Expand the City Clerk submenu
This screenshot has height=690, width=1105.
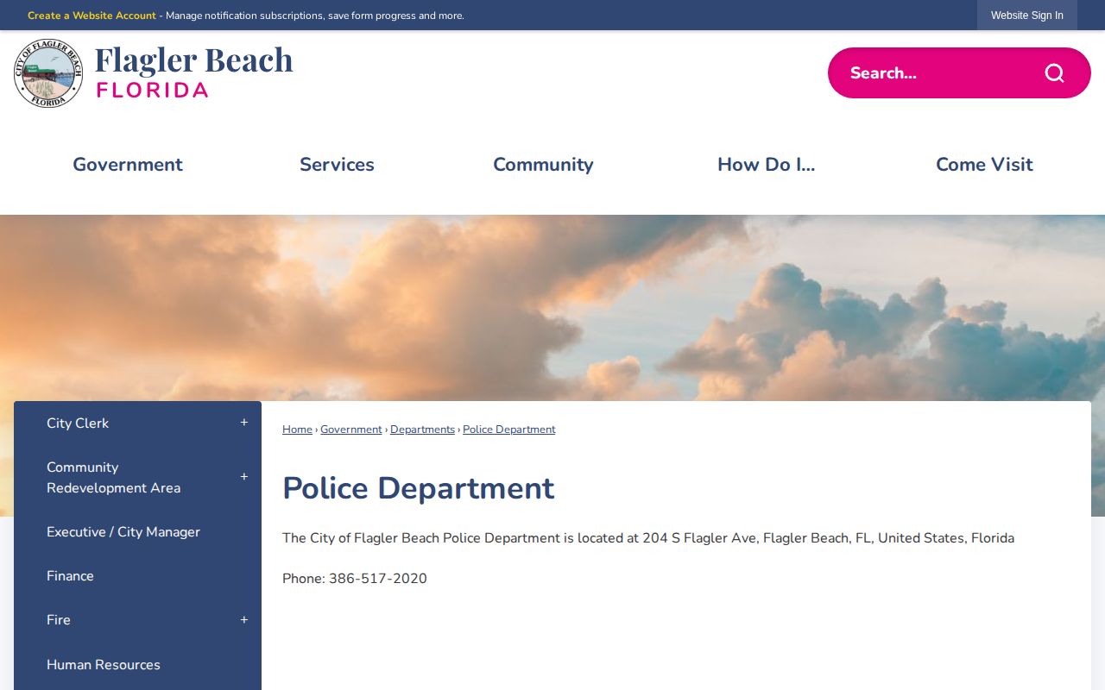tap(244, 423)
